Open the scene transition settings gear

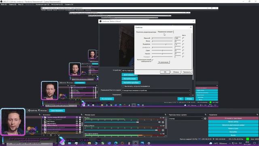pyautogui.click(x=205, y=118)
